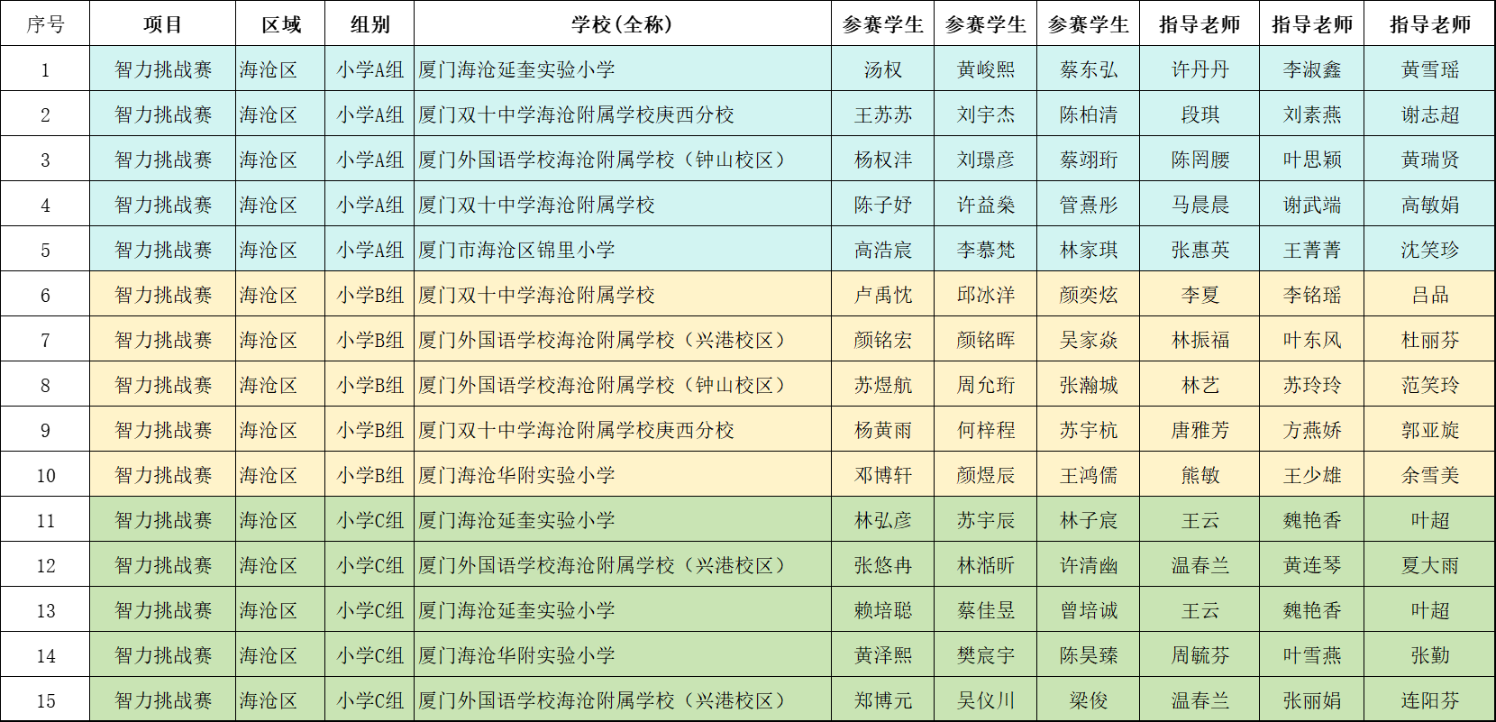Click 小学C组 in row 11
The height and width of the screenshot is (722, 1496).
pos(369,520)
